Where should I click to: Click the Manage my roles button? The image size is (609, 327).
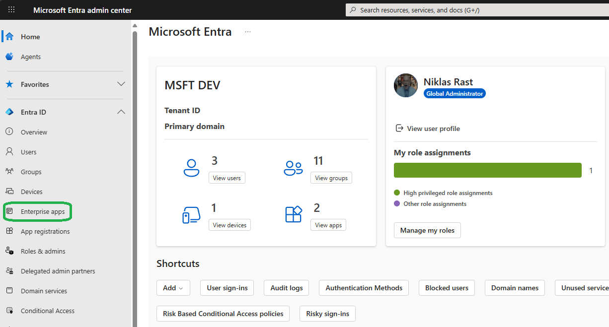427,230
